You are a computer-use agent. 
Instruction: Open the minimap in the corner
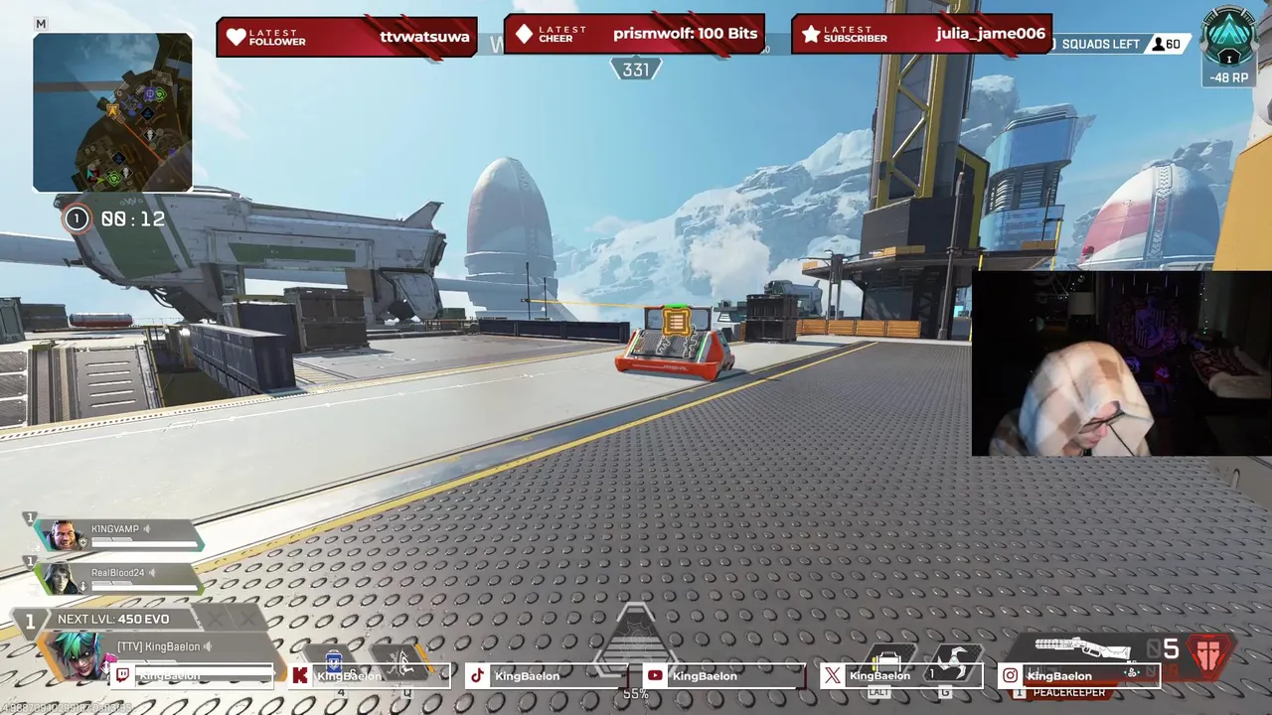tap(112, 112)
